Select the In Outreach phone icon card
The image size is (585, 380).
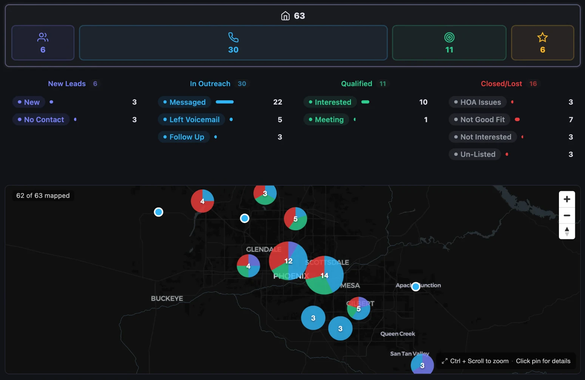tap(233, 43)
